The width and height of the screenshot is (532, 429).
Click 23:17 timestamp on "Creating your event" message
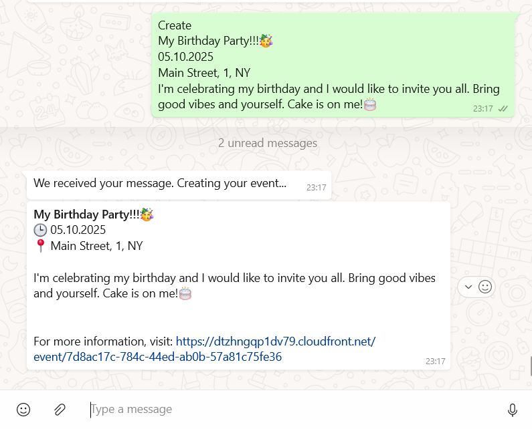(x=317, y=187)
